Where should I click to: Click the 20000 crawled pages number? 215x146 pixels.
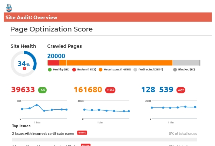[56, 56]
